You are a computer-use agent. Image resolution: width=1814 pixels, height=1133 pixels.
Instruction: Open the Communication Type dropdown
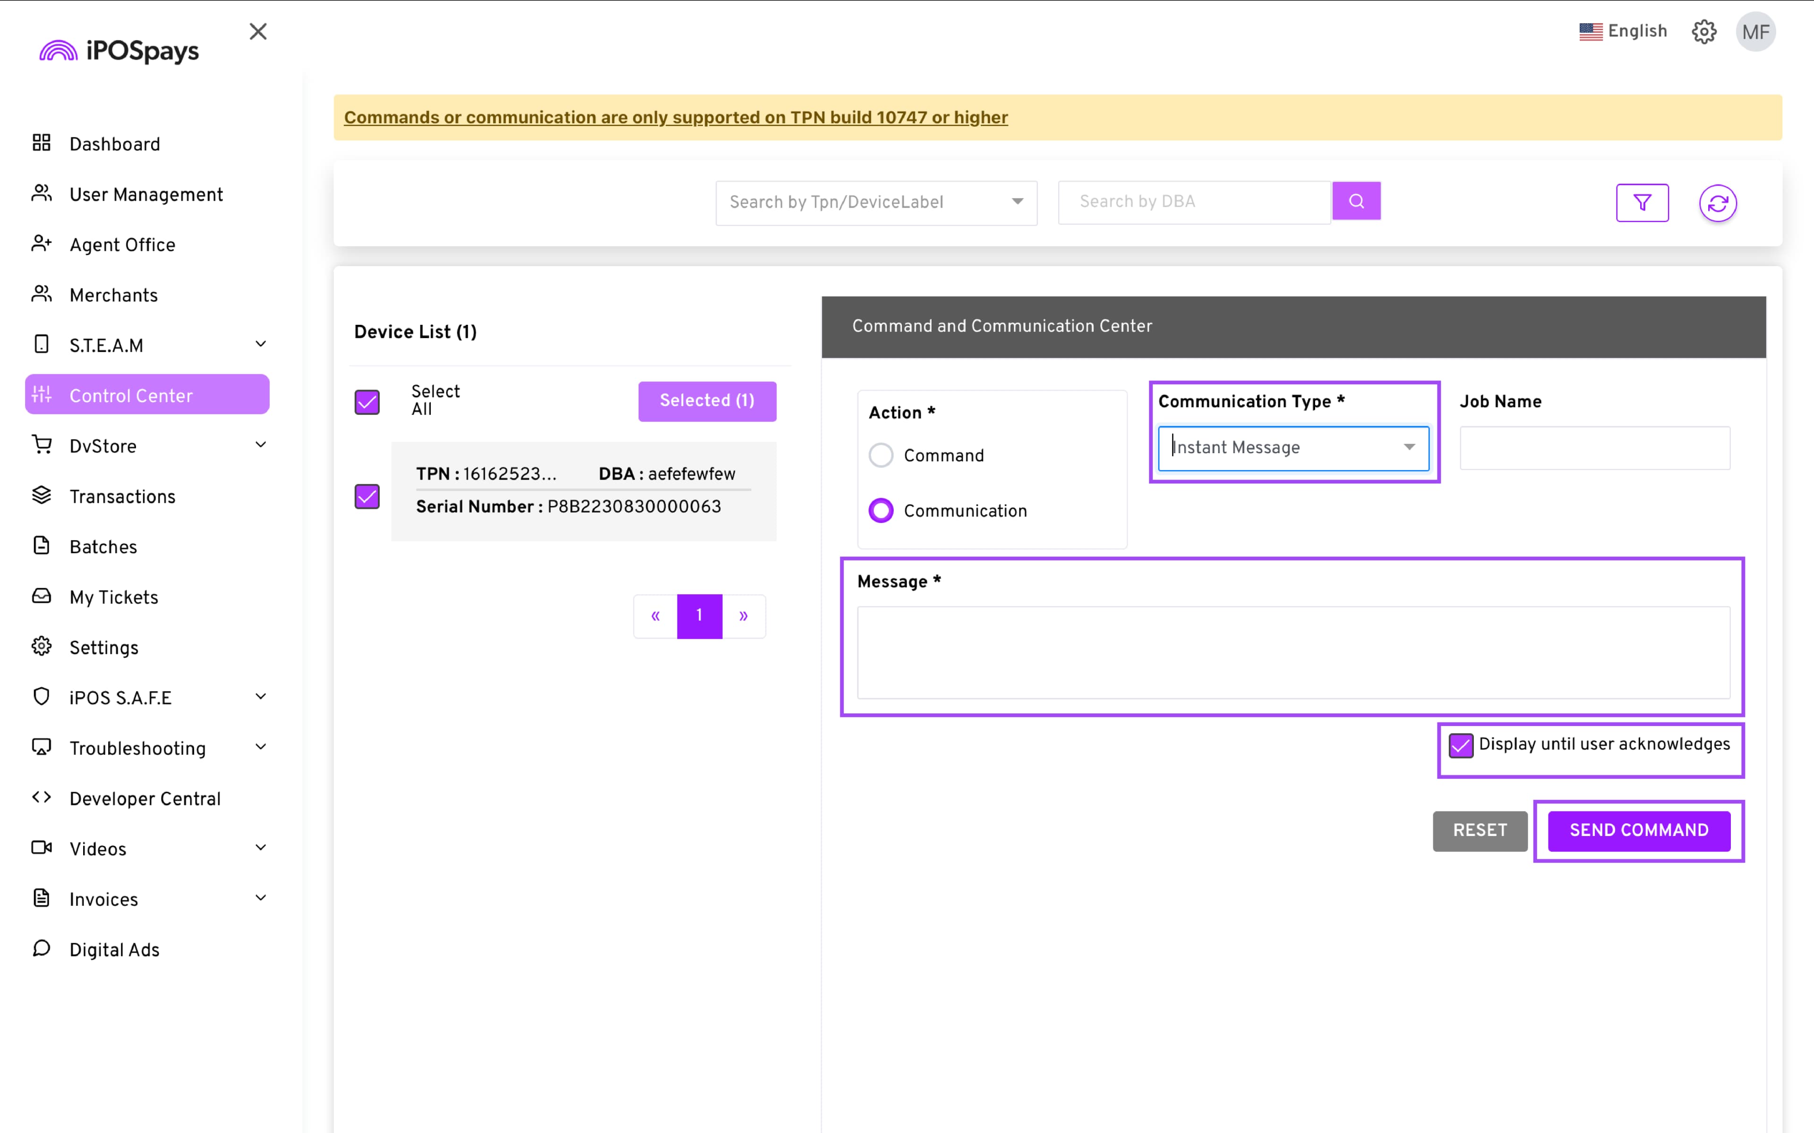[1293, 448]
